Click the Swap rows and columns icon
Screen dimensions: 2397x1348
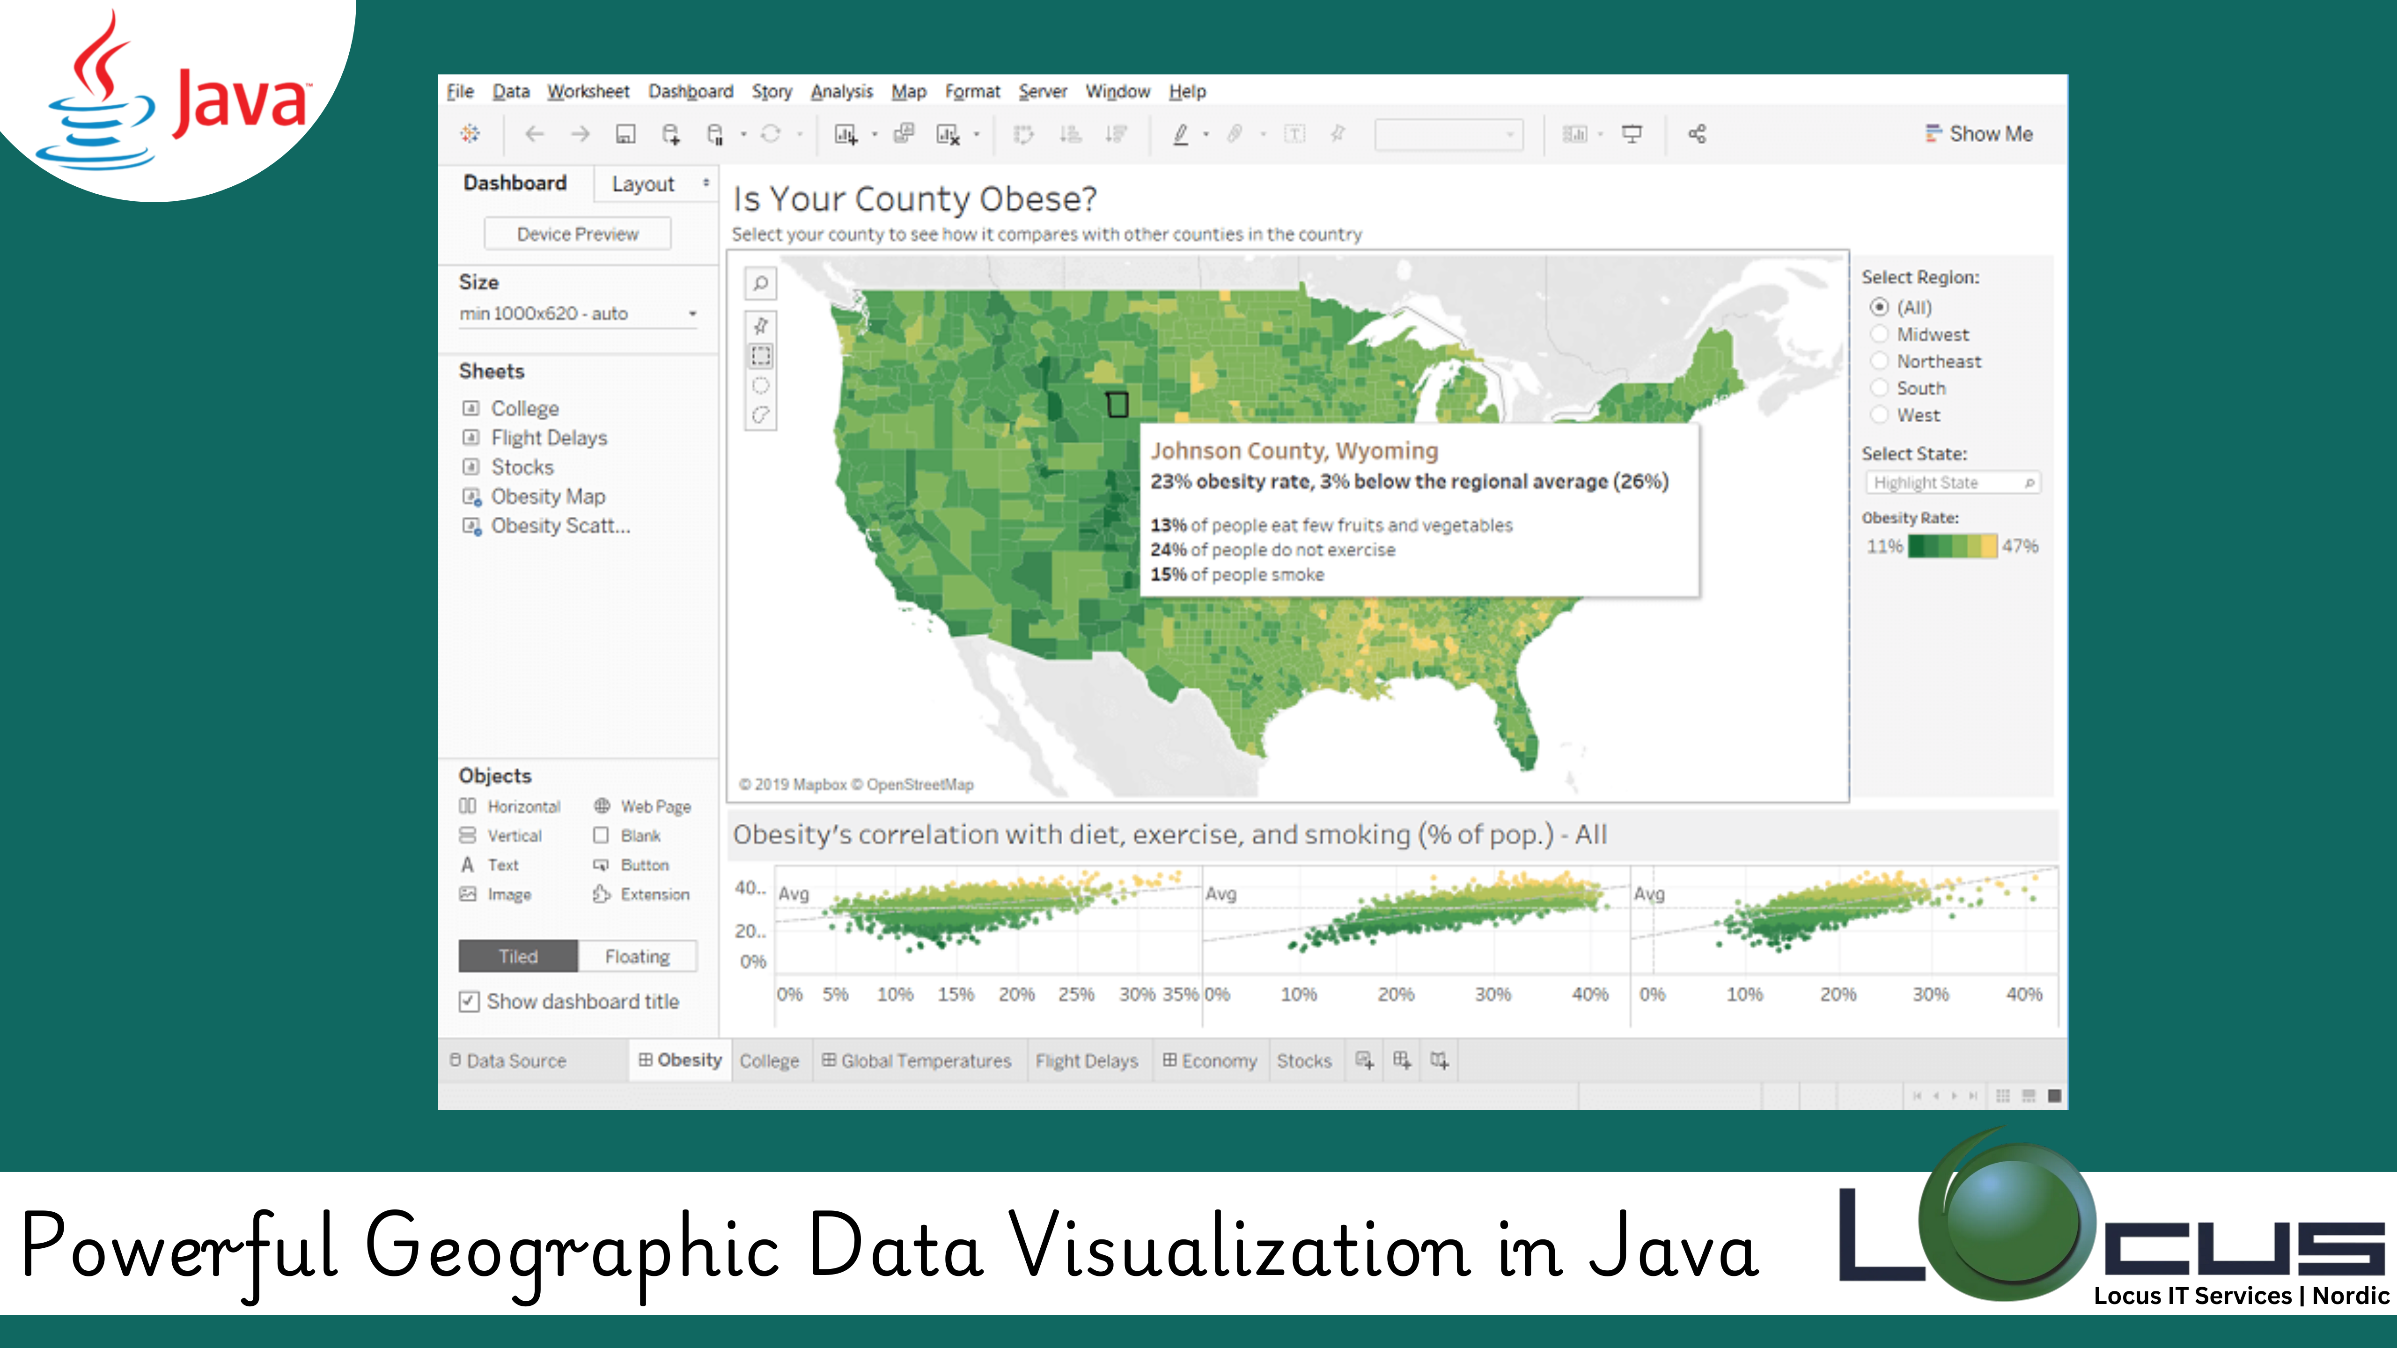coord(1023,134)
